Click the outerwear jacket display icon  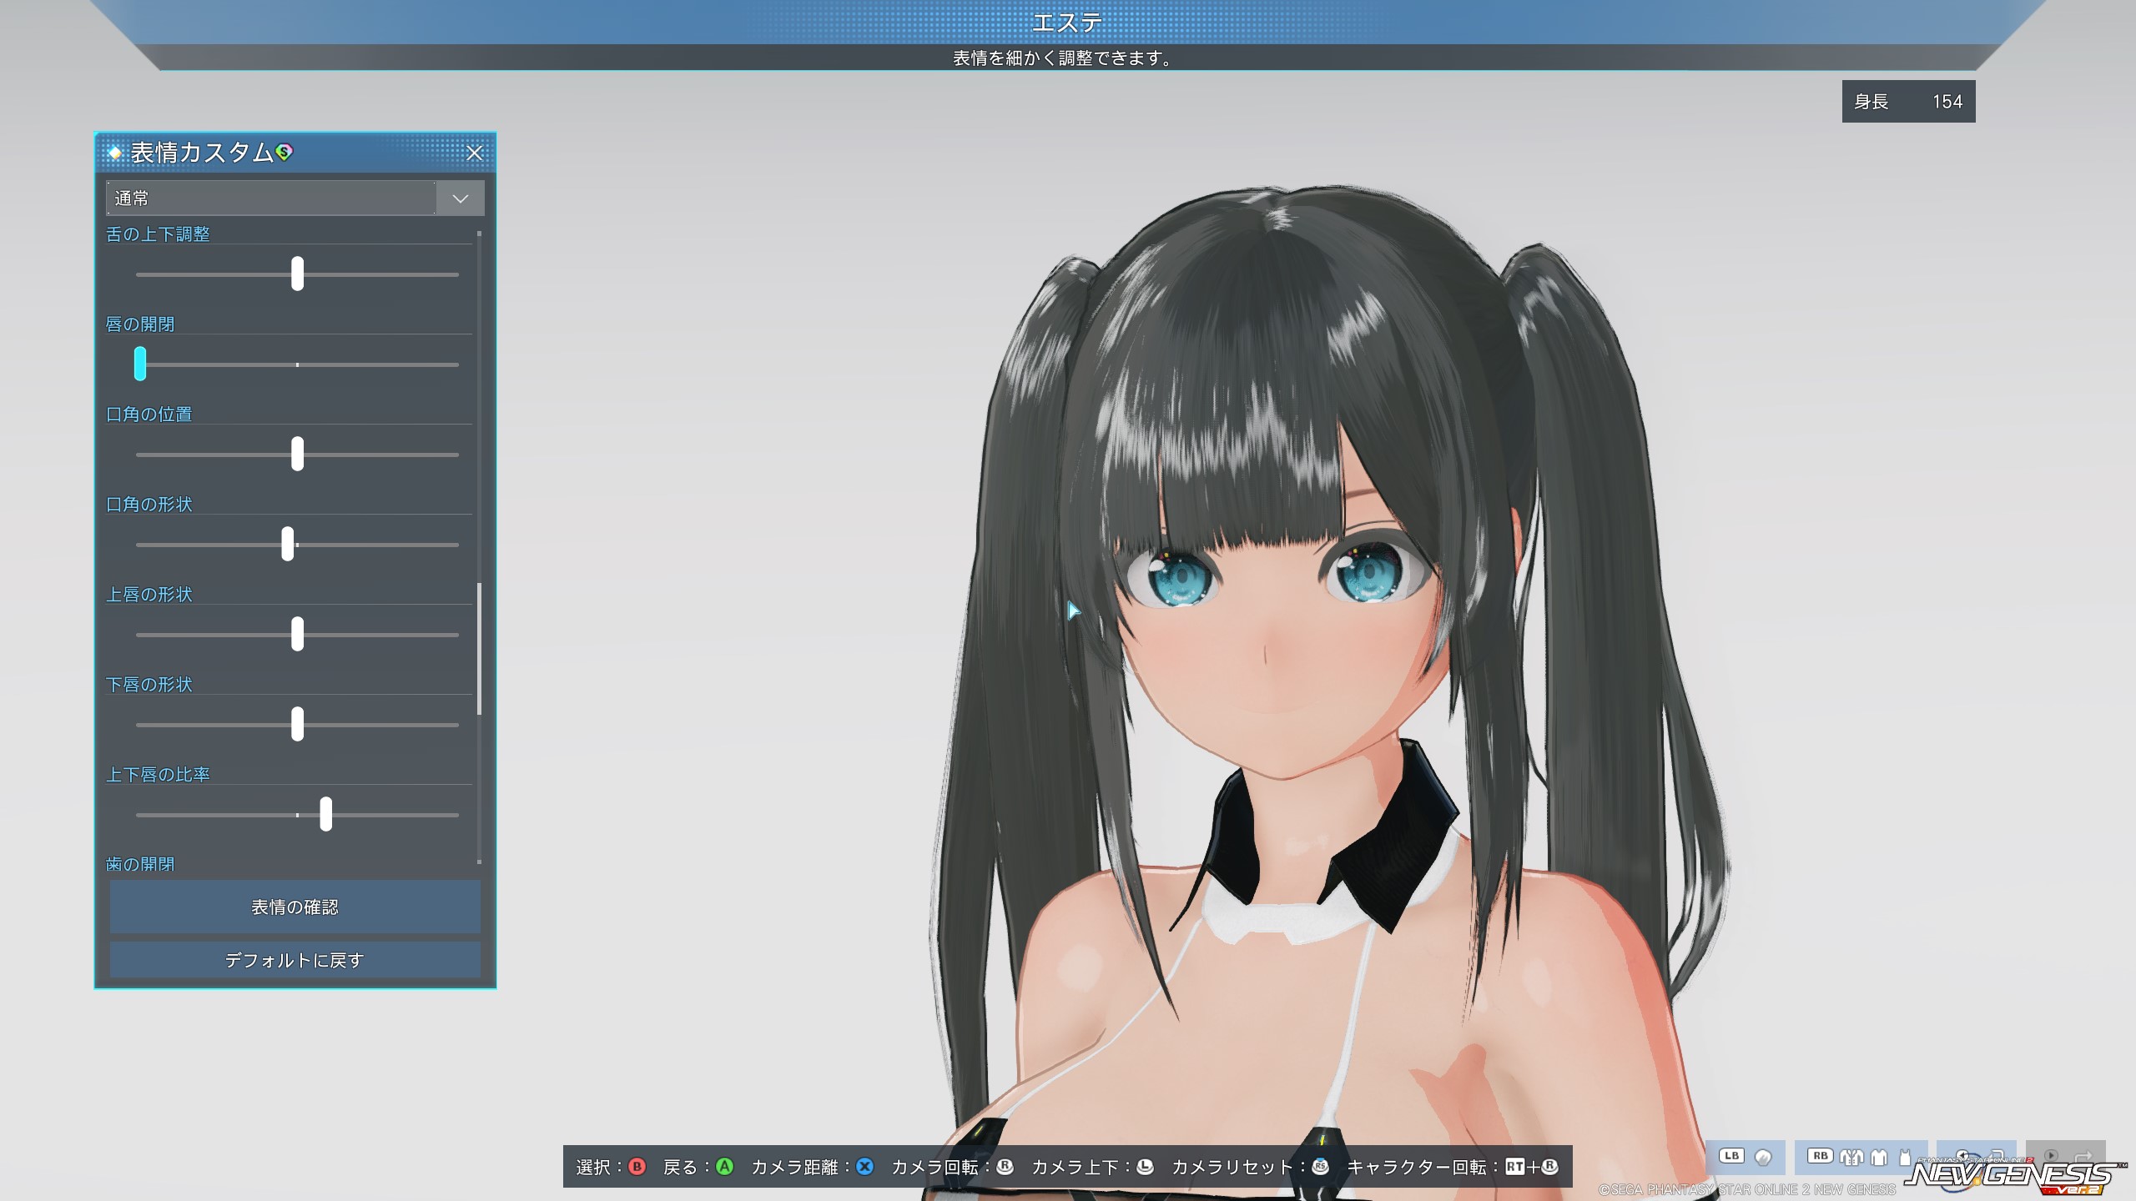[x=1851, y=1157]
